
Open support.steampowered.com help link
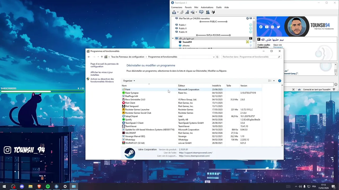pyautogui.click(x=196, y=153)
